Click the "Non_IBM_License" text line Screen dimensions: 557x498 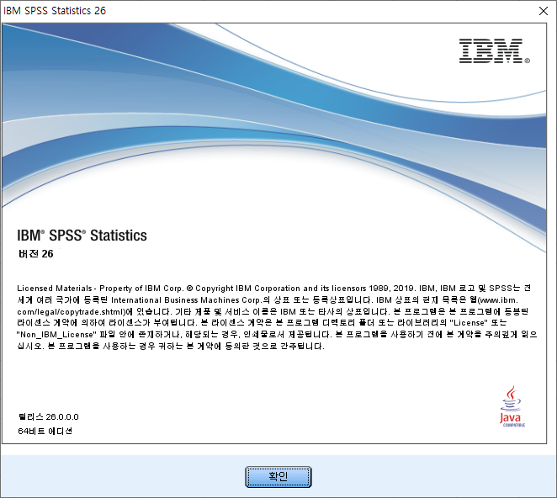[x=277, y=334]
